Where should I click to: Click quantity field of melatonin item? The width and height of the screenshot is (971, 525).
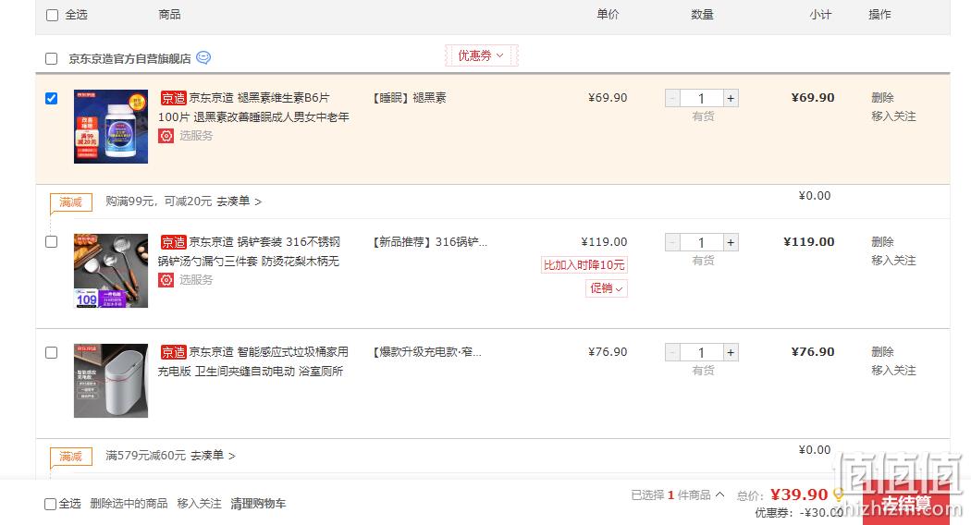(x=702, y=98)
